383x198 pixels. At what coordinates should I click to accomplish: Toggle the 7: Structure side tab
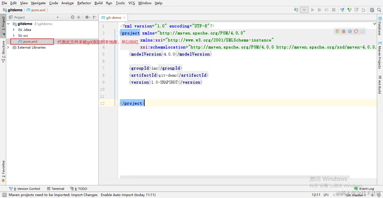(3, 51)
